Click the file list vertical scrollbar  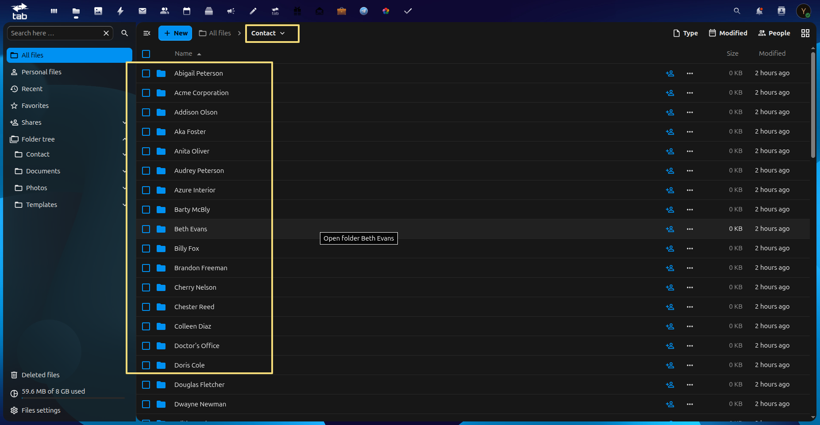[813, 105]
